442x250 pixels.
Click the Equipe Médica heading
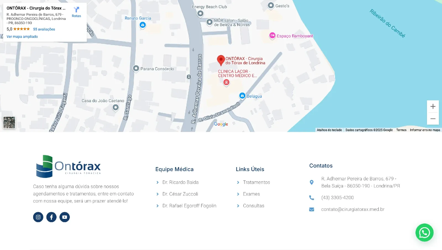pyautogui.click(x=174, y=169)
